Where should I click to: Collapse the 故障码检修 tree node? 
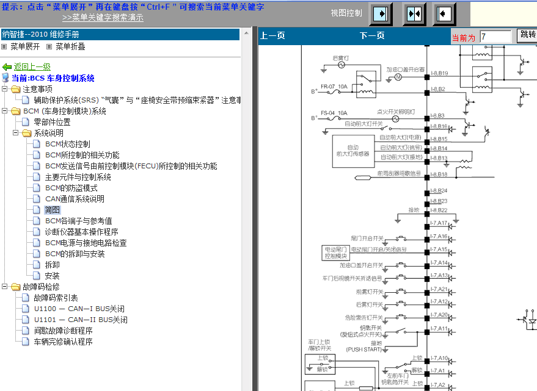(5, 287)
